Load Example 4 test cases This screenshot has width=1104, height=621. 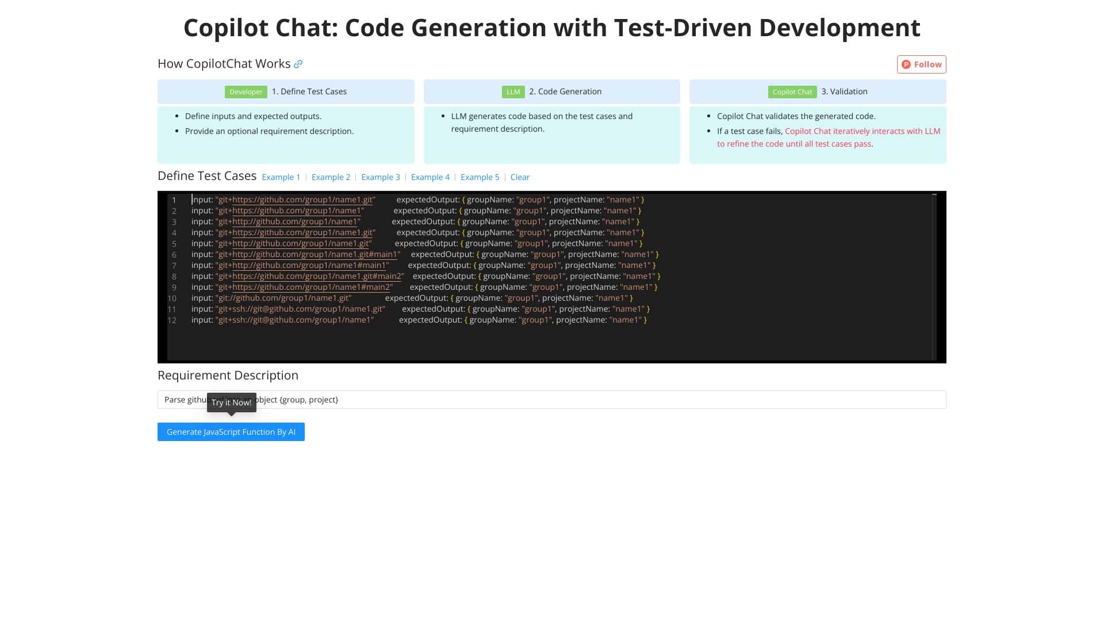[x=430, y=177]
